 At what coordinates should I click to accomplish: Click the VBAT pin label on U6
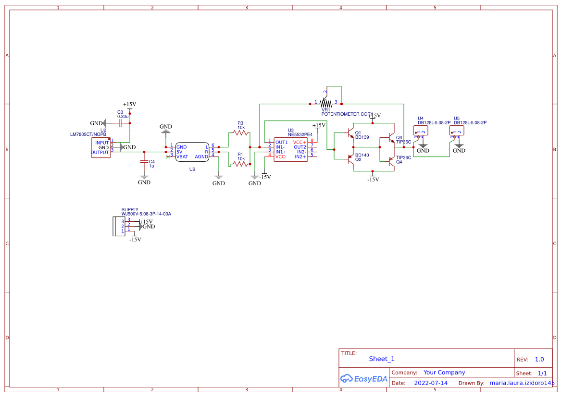[183, 156]
